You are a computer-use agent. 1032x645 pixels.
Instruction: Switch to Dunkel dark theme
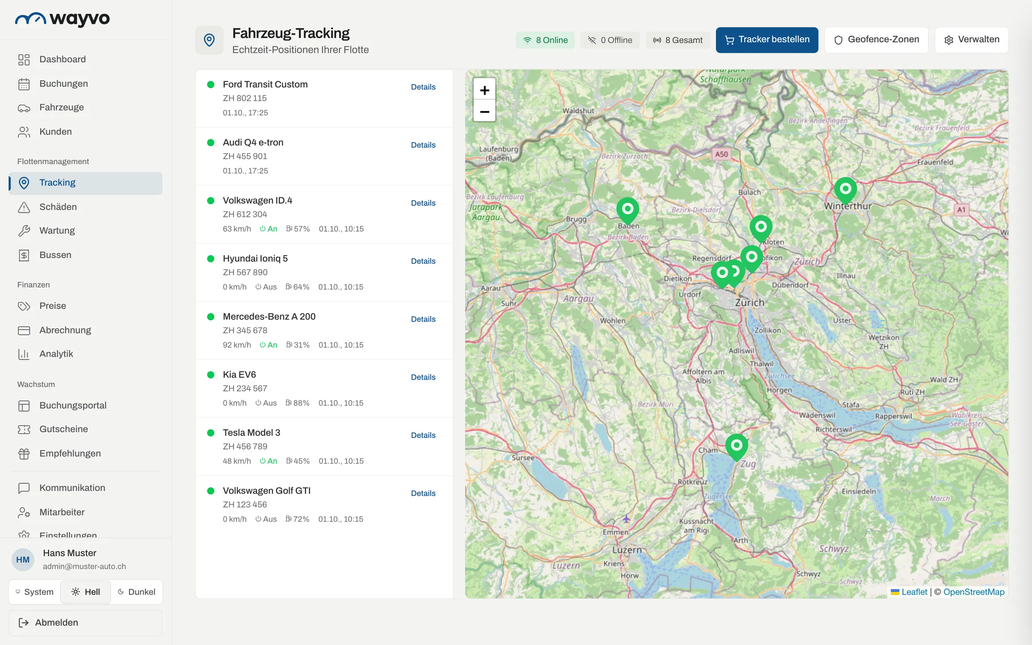coord(136,592)
